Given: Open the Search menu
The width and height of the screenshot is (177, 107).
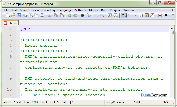Looking at the screenshot, I should click(25, 10).
